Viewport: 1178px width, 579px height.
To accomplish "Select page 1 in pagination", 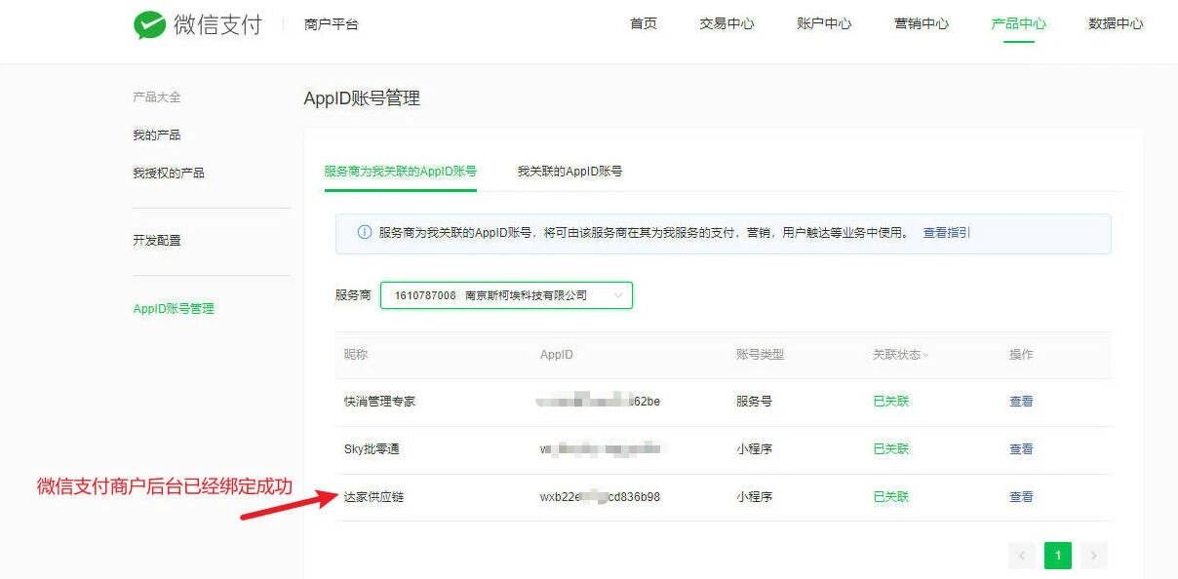I will click(x=1058, y=556).
